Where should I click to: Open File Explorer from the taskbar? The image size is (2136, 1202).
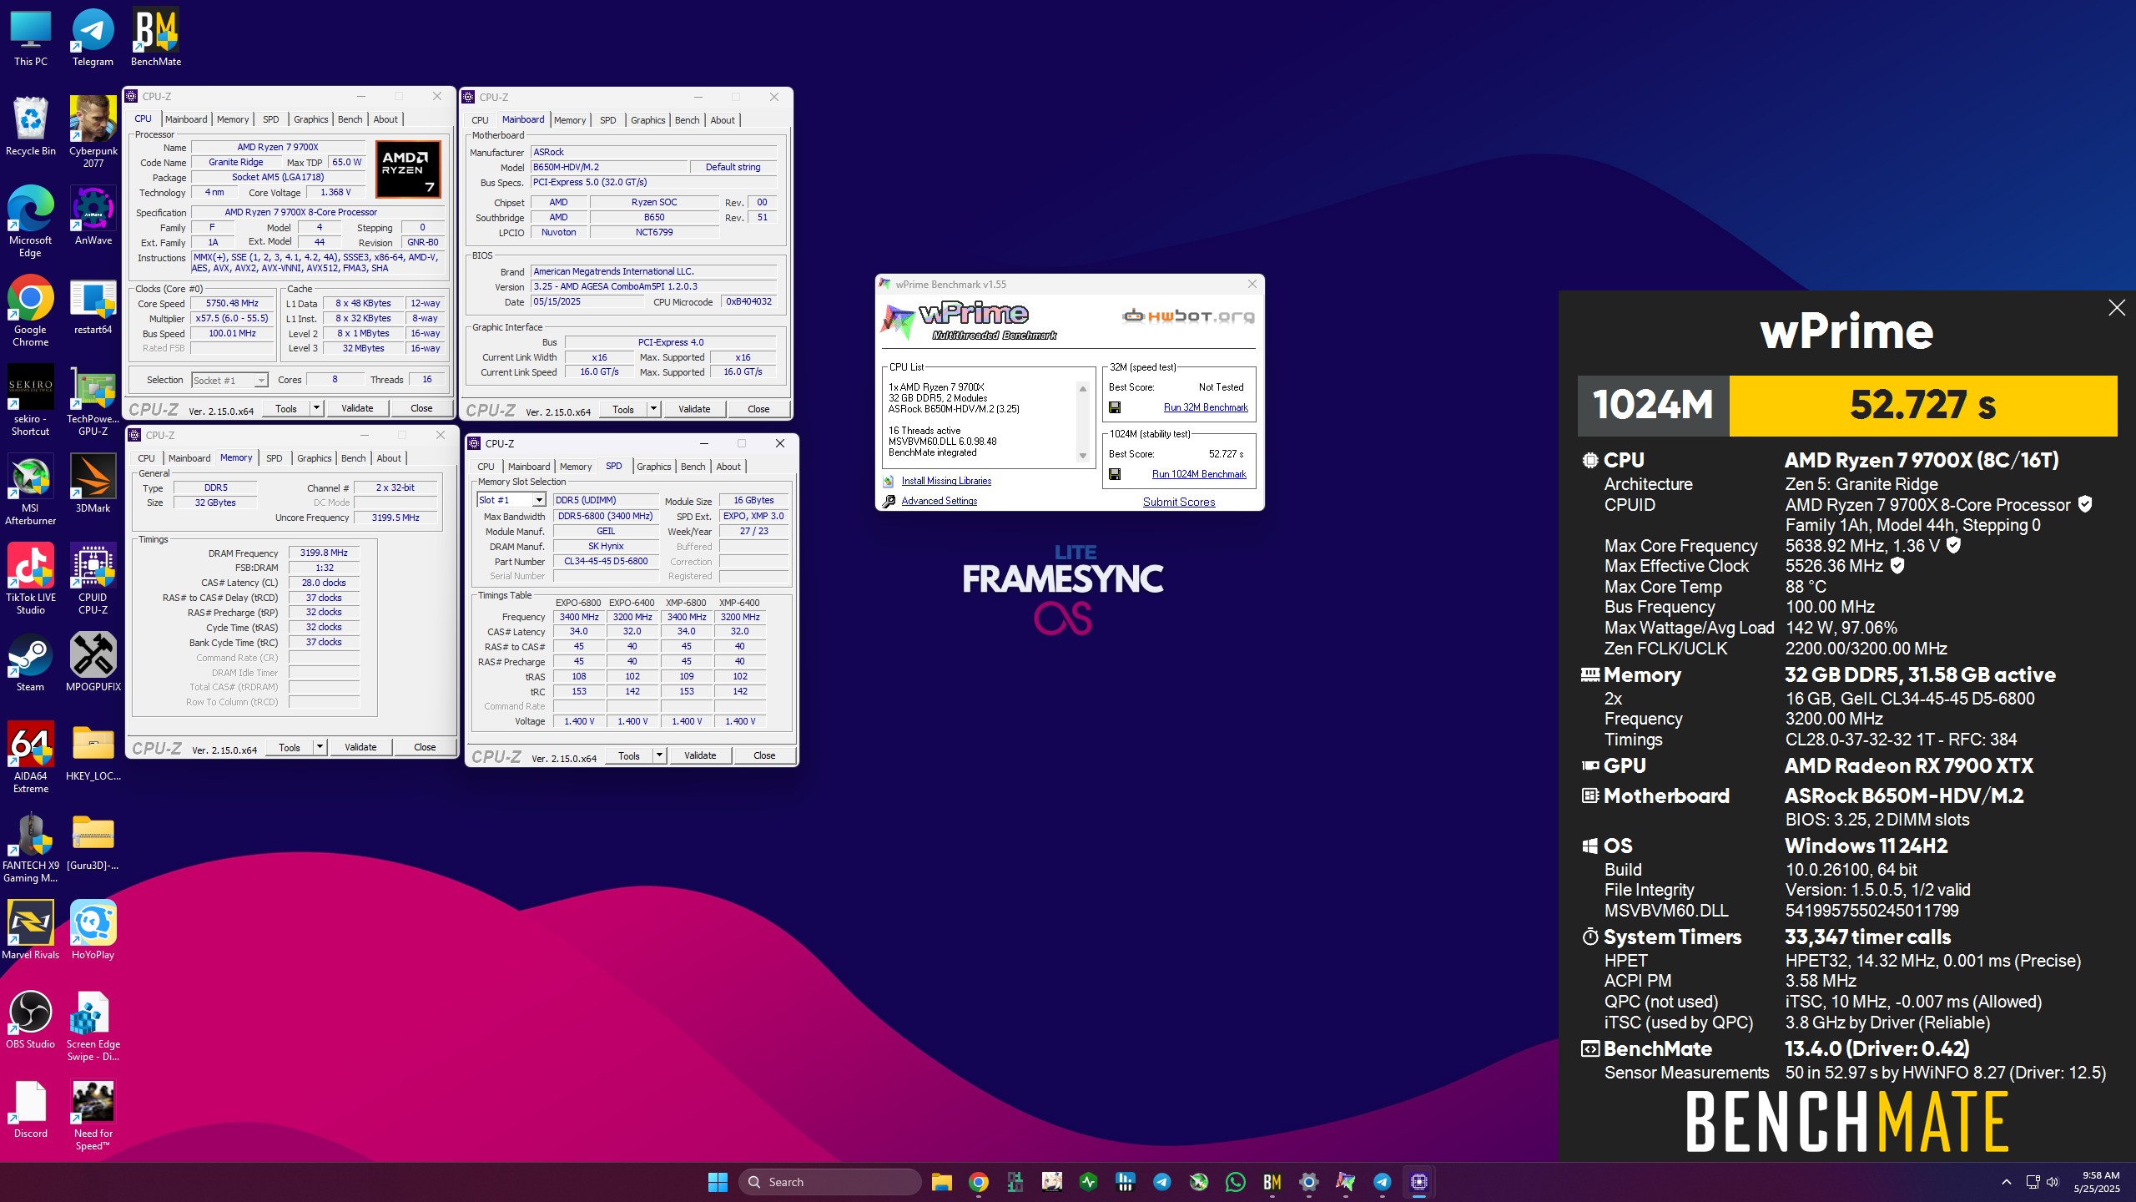click(x=942, y=1182)
